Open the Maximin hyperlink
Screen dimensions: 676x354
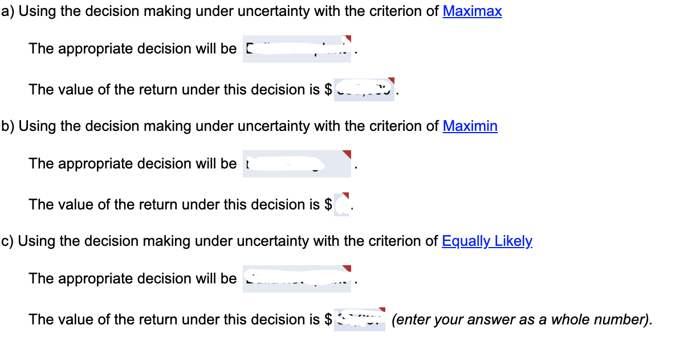[470, 126]
